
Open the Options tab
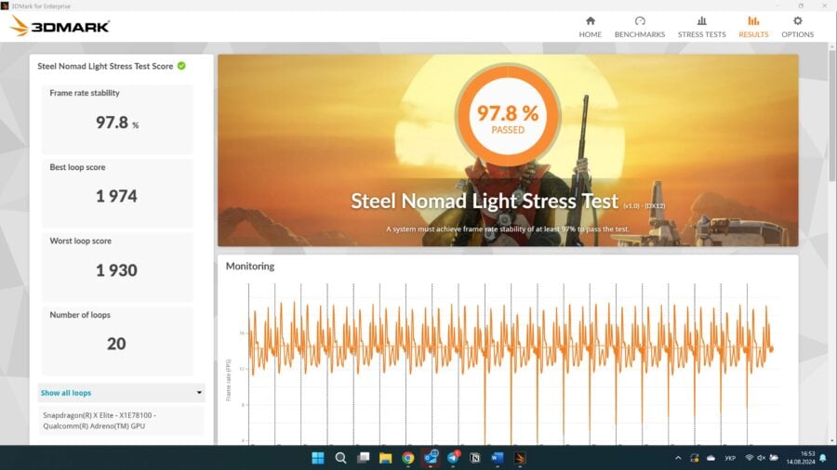pos(798,27)
